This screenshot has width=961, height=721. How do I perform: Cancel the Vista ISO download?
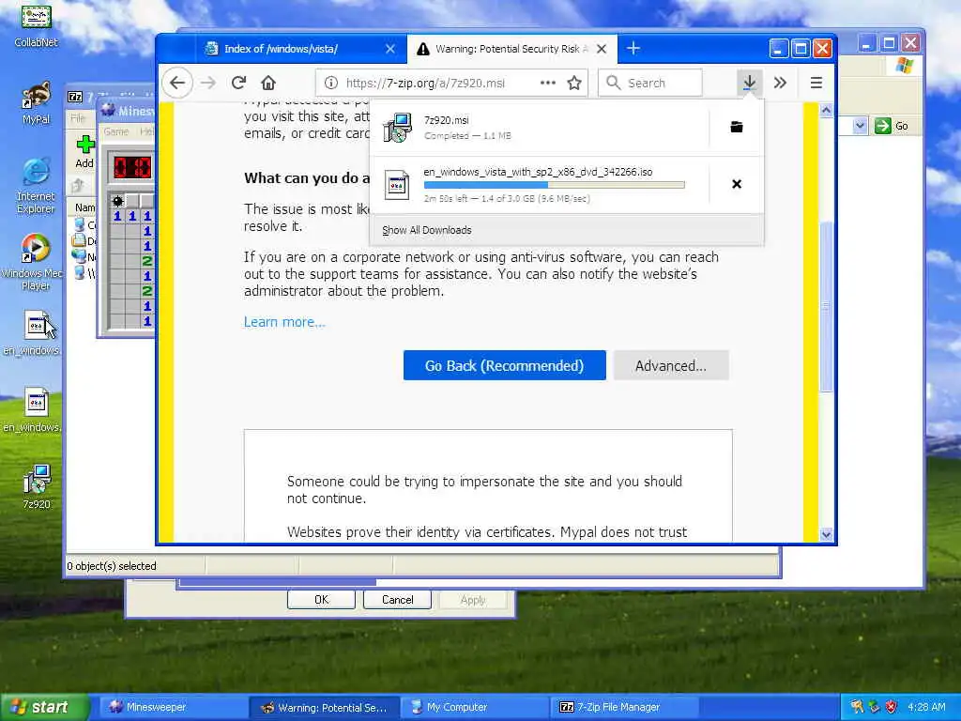[737, 184]
